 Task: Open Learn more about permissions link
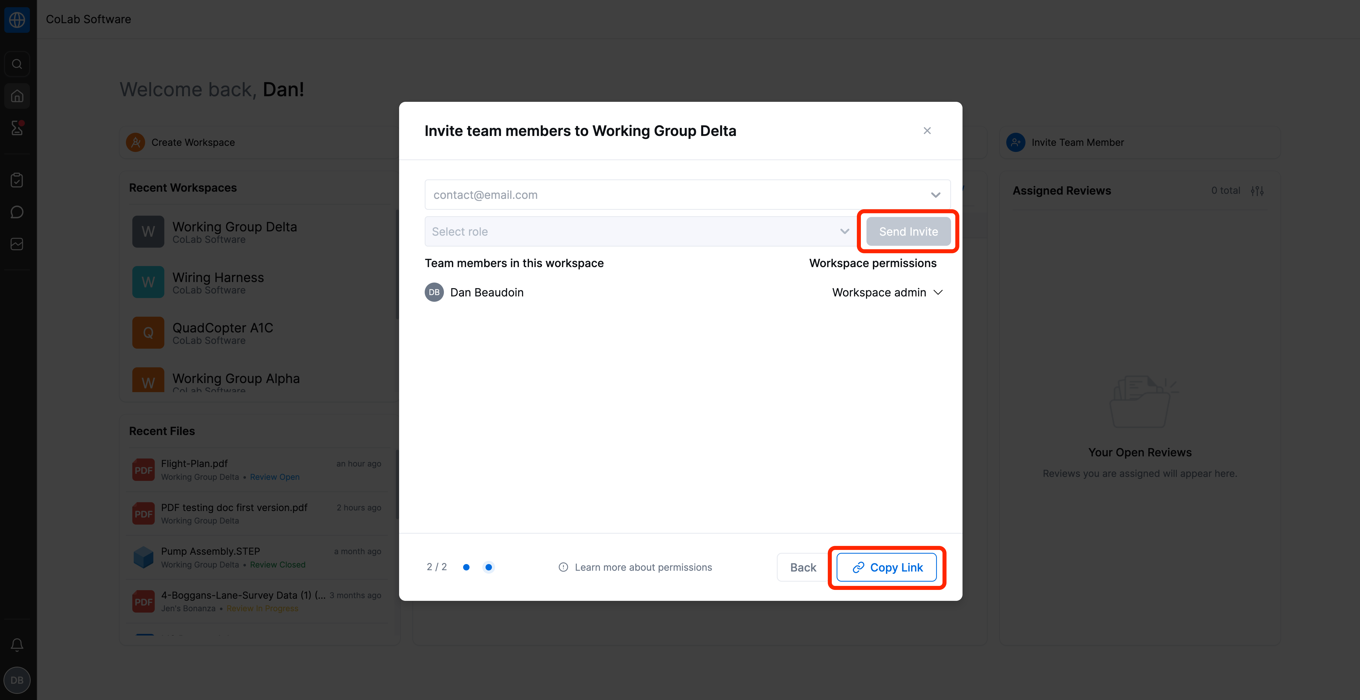point(643,567)
